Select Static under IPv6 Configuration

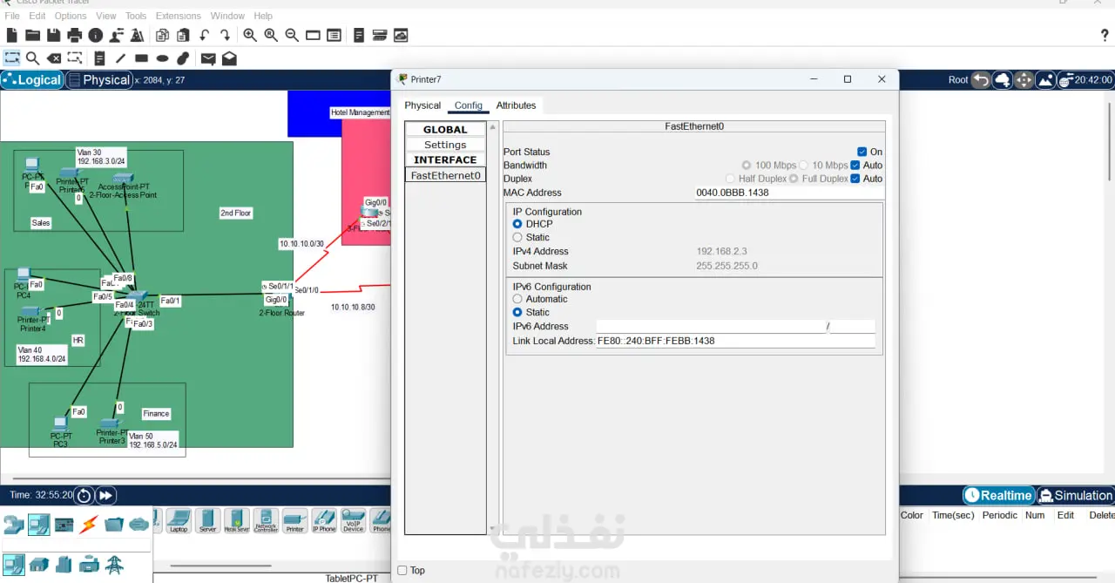click(x=517, y=312)
